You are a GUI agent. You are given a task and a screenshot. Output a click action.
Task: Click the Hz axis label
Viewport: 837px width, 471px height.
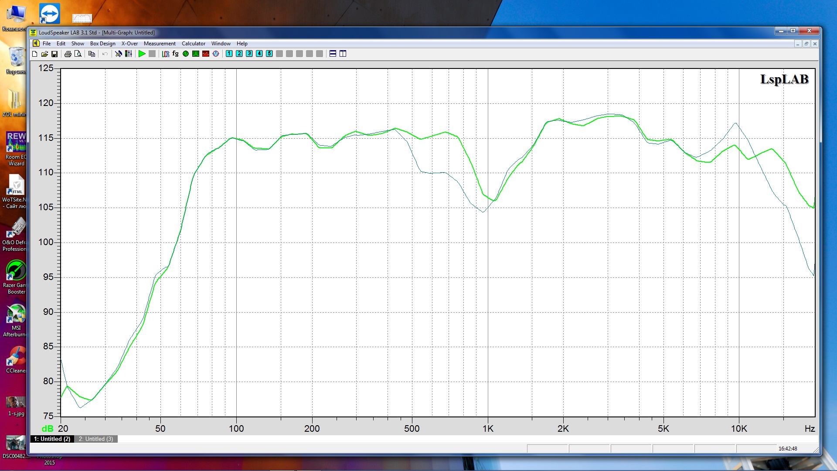tap(810, 429)
